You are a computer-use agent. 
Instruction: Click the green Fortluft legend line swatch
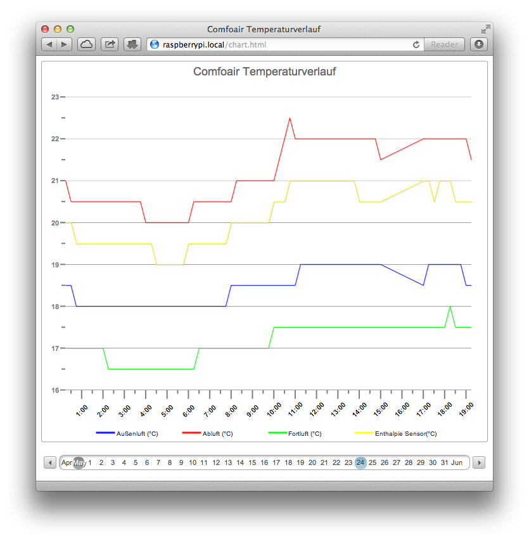[x=277, y=433]
